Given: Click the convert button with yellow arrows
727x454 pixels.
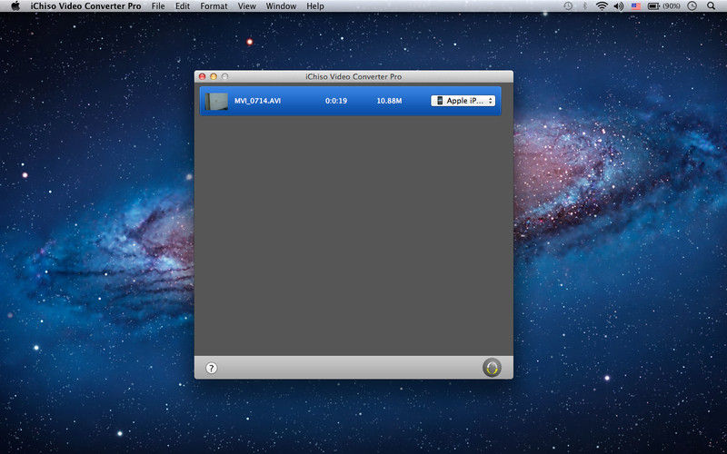Looking at the screenshot, I should (492, 368).
